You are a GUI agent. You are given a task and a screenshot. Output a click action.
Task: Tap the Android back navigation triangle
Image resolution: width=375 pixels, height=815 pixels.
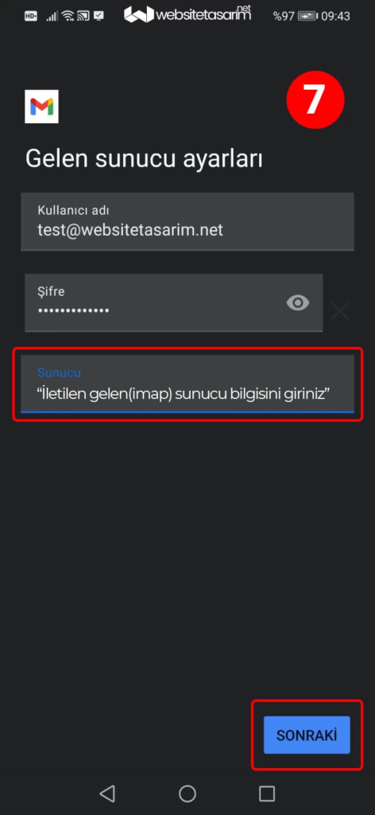[106, 794]
